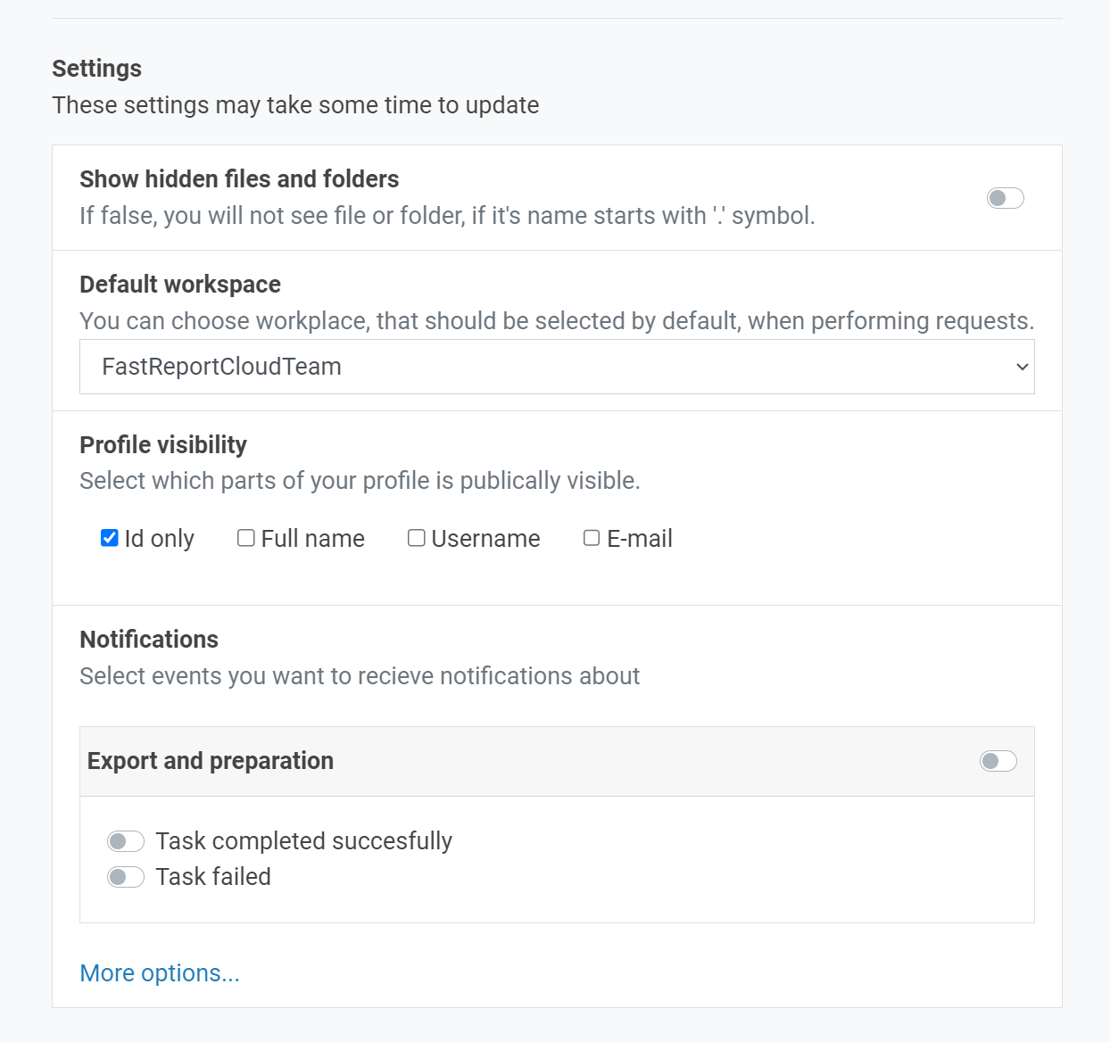Click the Notifications section heading
The image size is (1110, 1042).
149,640
